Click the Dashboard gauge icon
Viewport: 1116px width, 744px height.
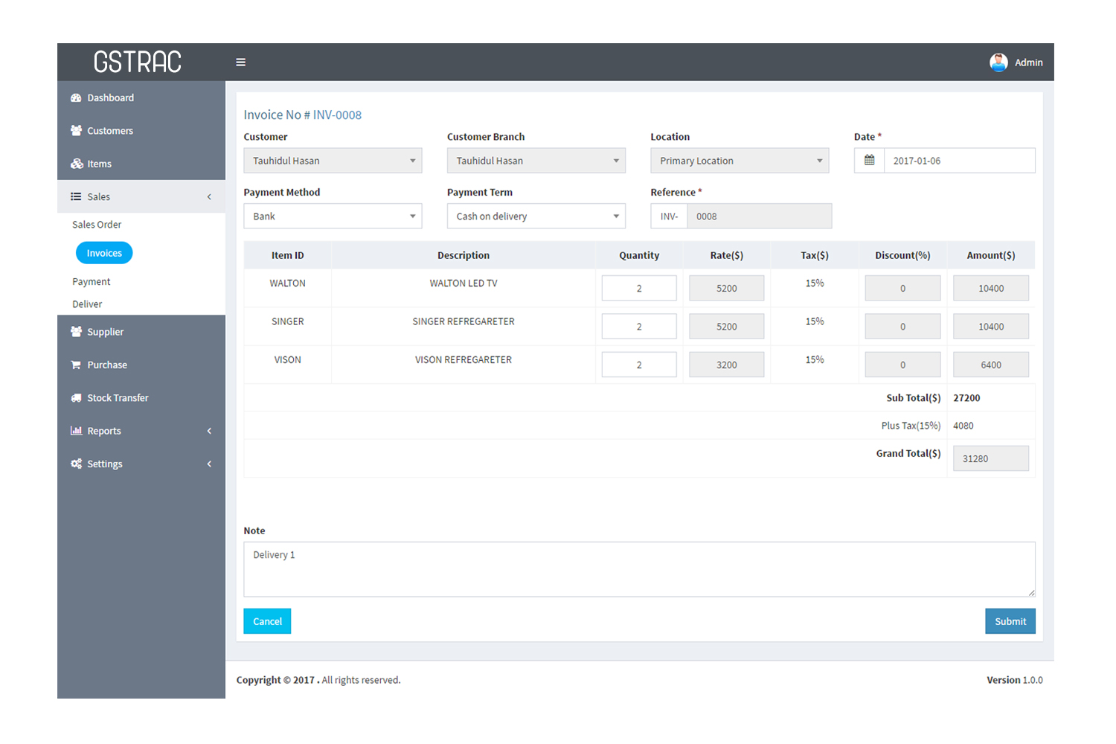(x=76, y=97)
